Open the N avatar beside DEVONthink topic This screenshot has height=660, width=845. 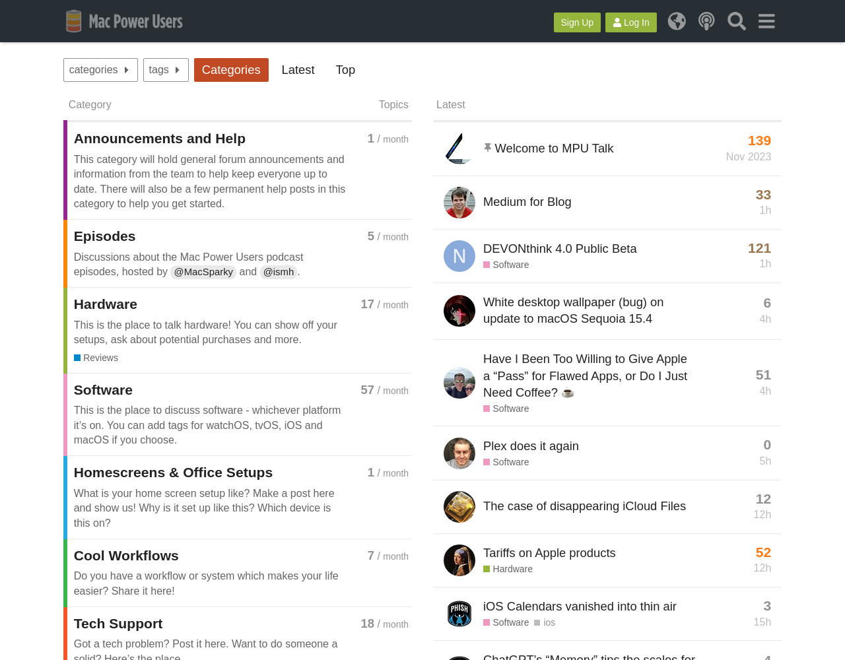click(459, 256)
